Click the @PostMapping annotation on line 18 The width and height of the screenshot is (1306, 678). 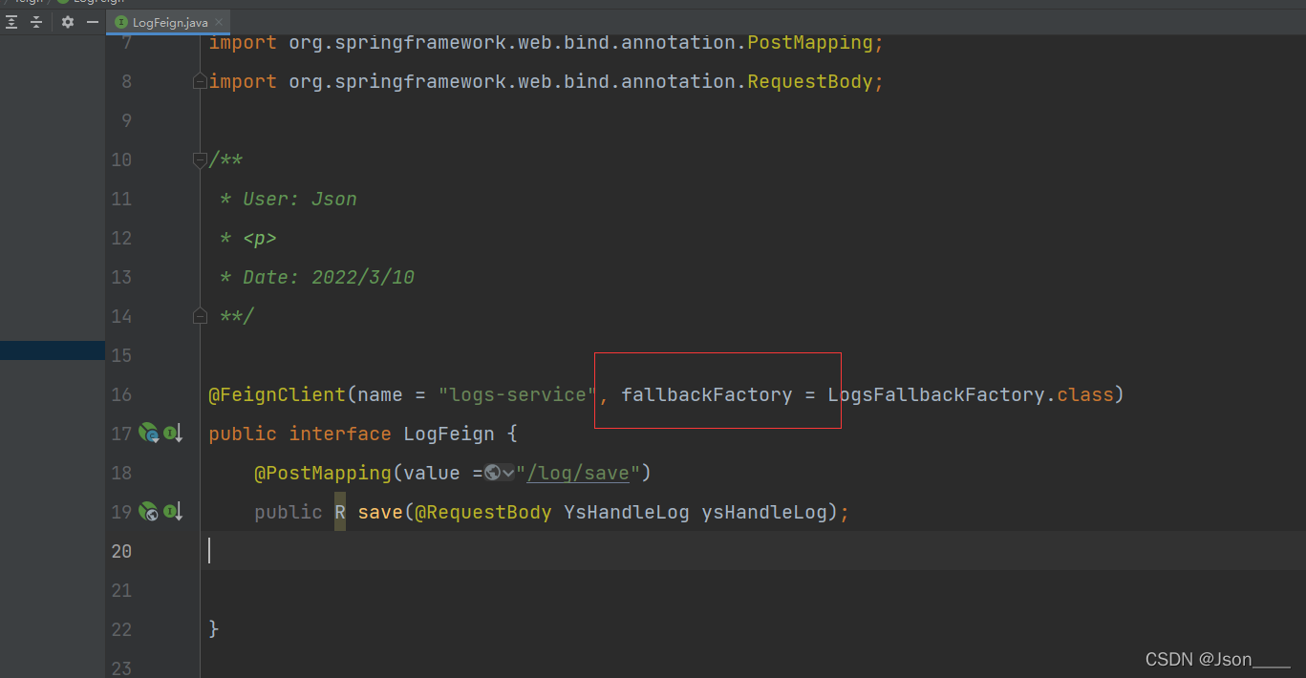[323, 473]
